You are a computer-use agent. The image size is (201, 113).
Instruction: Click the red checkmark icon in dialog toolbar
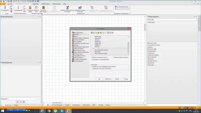click(112, 33)
